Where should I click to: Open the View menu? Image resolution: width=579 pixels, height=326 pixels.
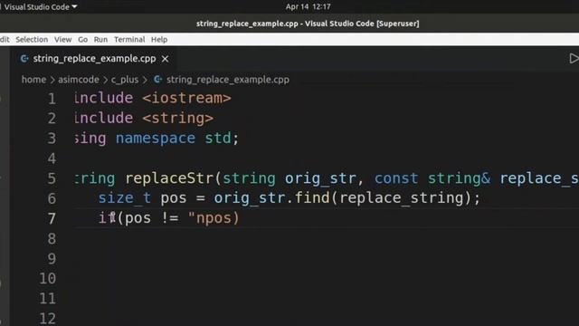pos(62,40)
